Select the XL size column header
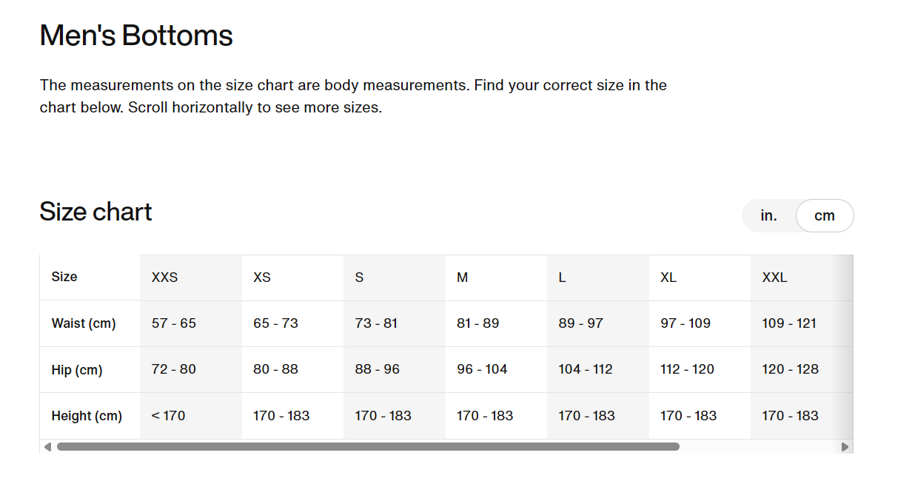912x481 pixels. pos(668,277)
